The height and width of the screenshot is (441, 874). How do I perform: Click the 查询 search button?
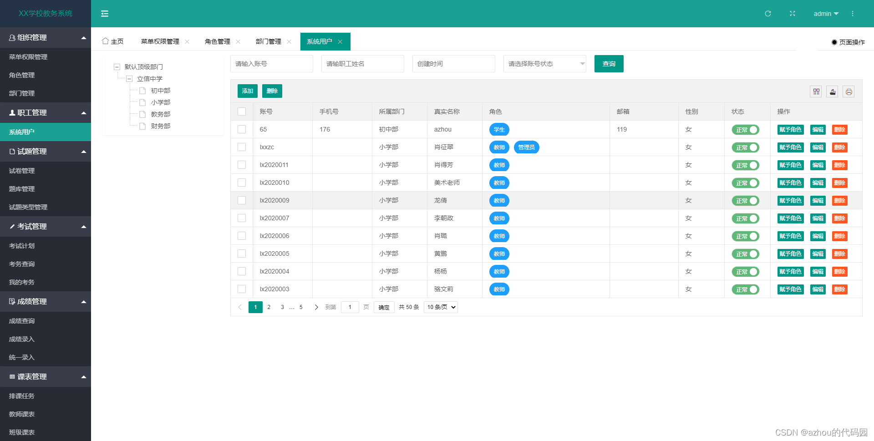tap(609, 64)
